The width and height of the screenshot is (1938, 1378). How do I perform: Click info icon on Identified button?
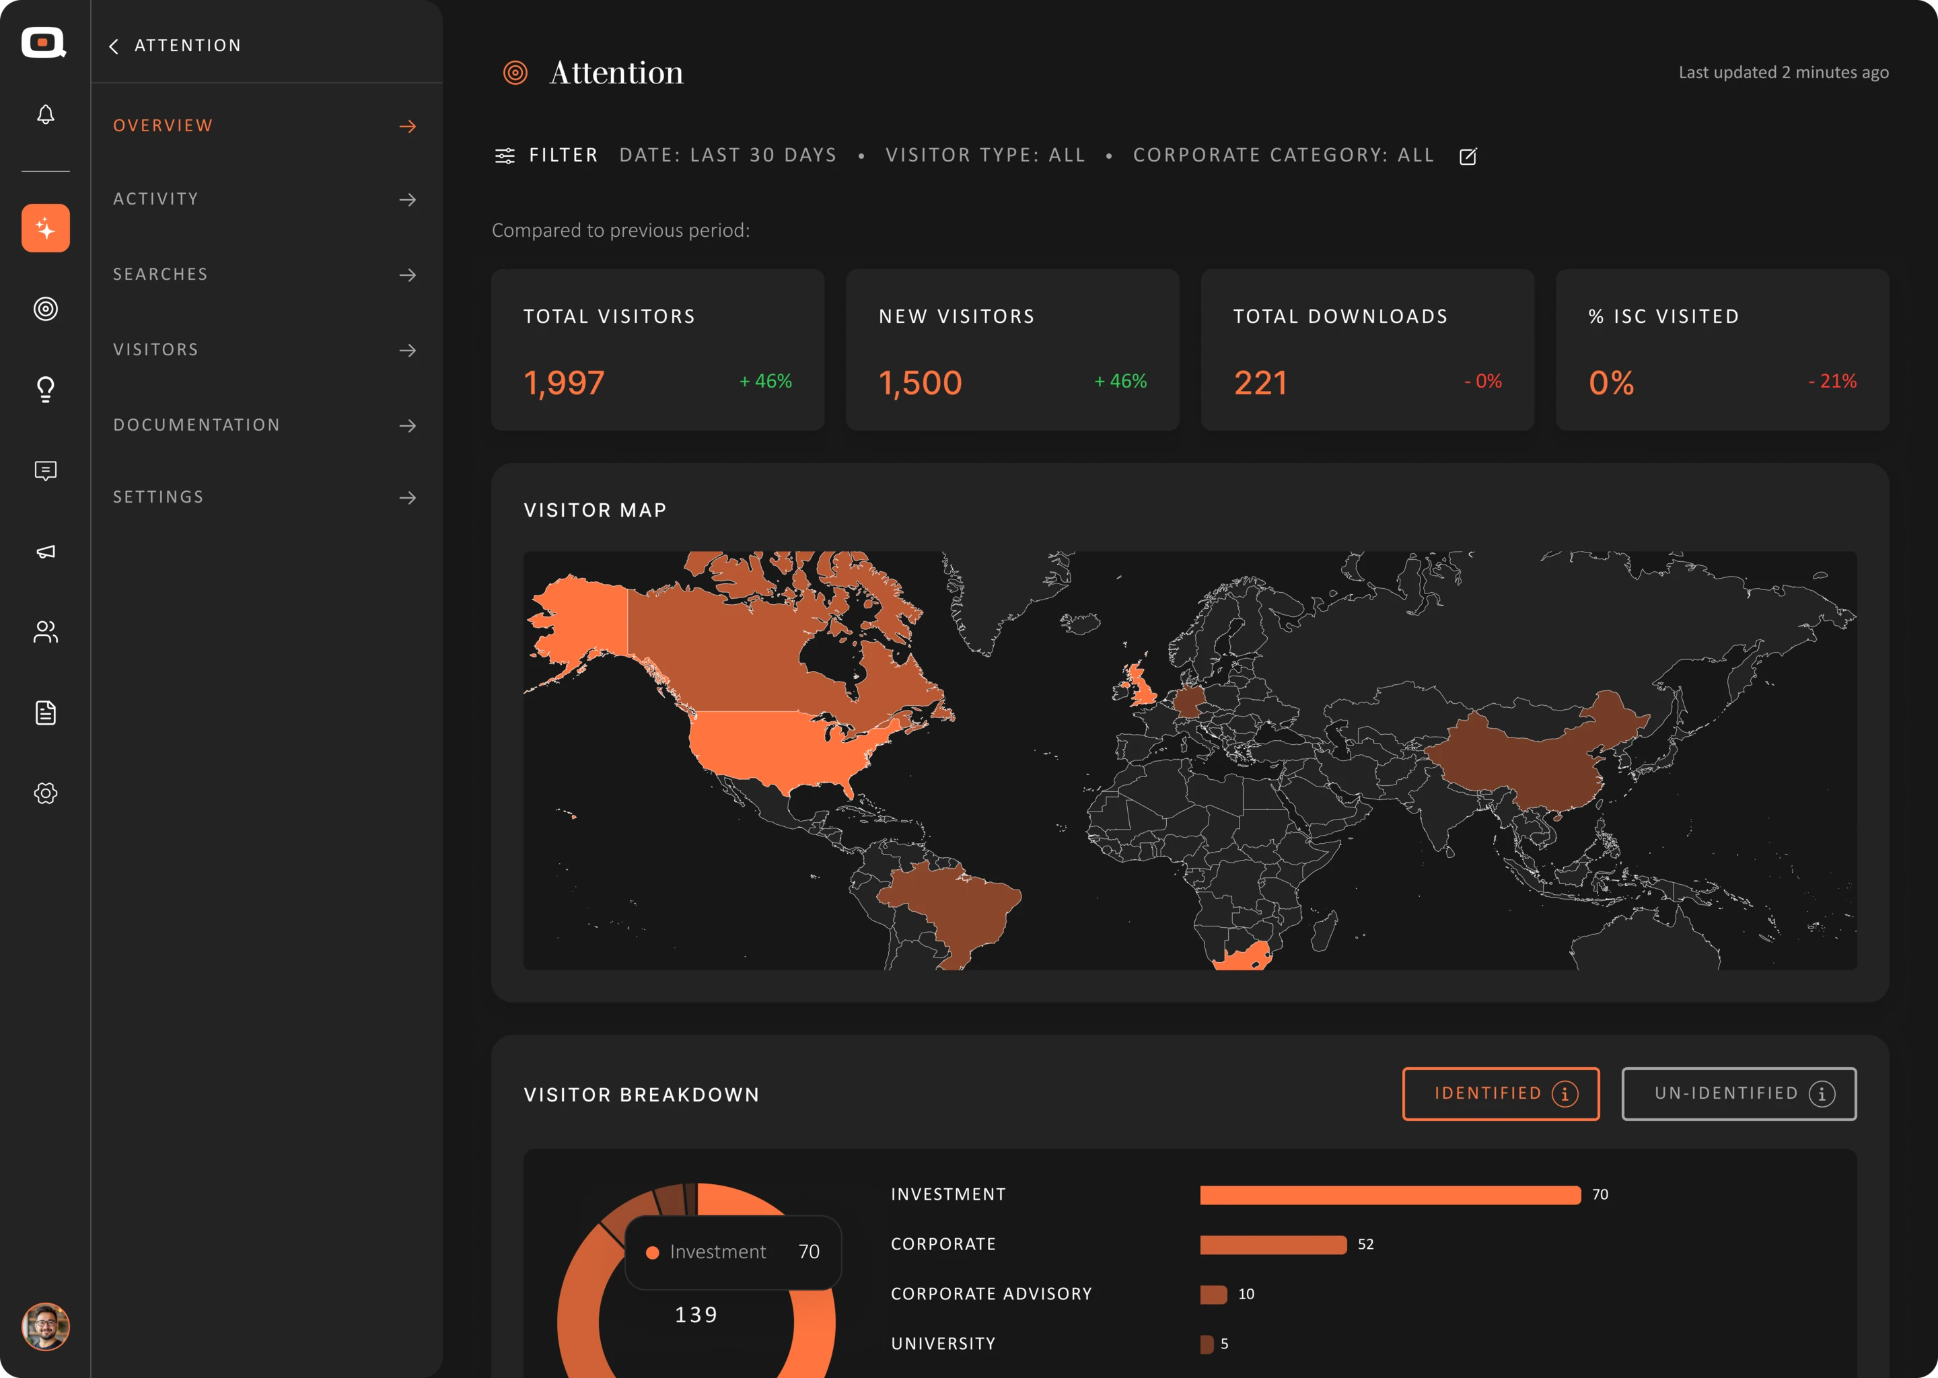click(1565, 1094)
